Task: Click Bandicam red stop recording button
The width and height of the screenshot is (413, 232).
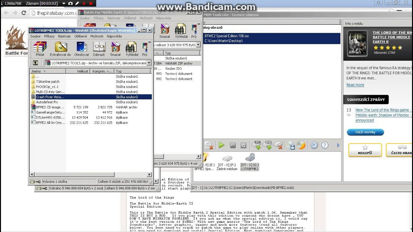Action: click(x=91, y=4)
